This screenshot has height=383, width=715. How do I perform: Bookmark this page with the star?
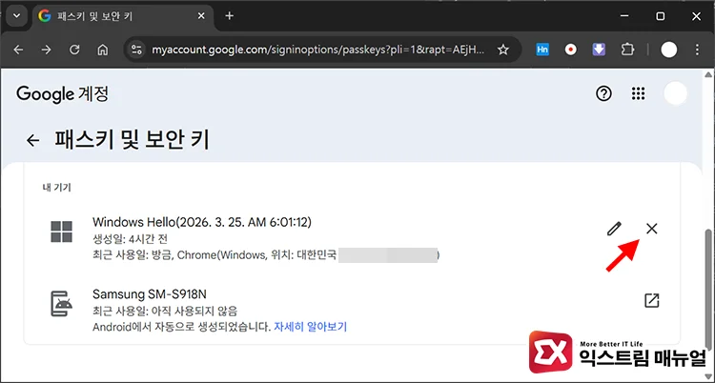tap(503, 50)
